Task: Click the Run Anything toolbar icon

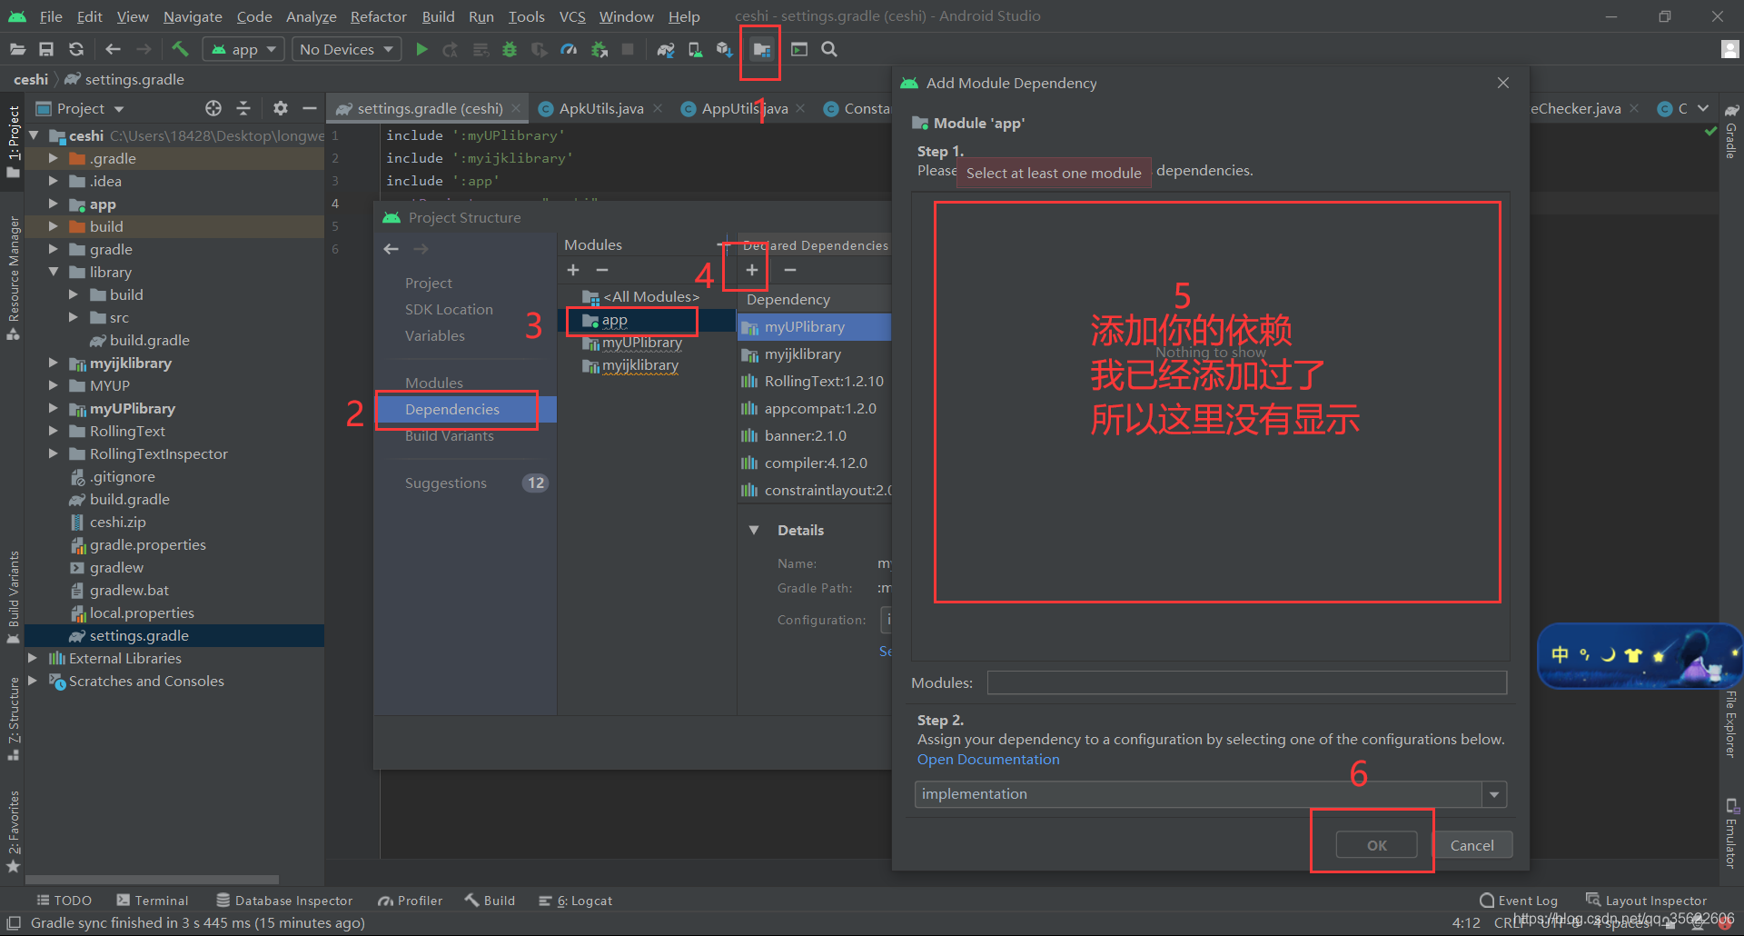Action: point(799,50)
